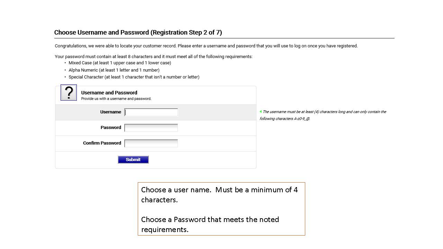Click the Username field label
The image size is (443, 249).
pos(110,112)
